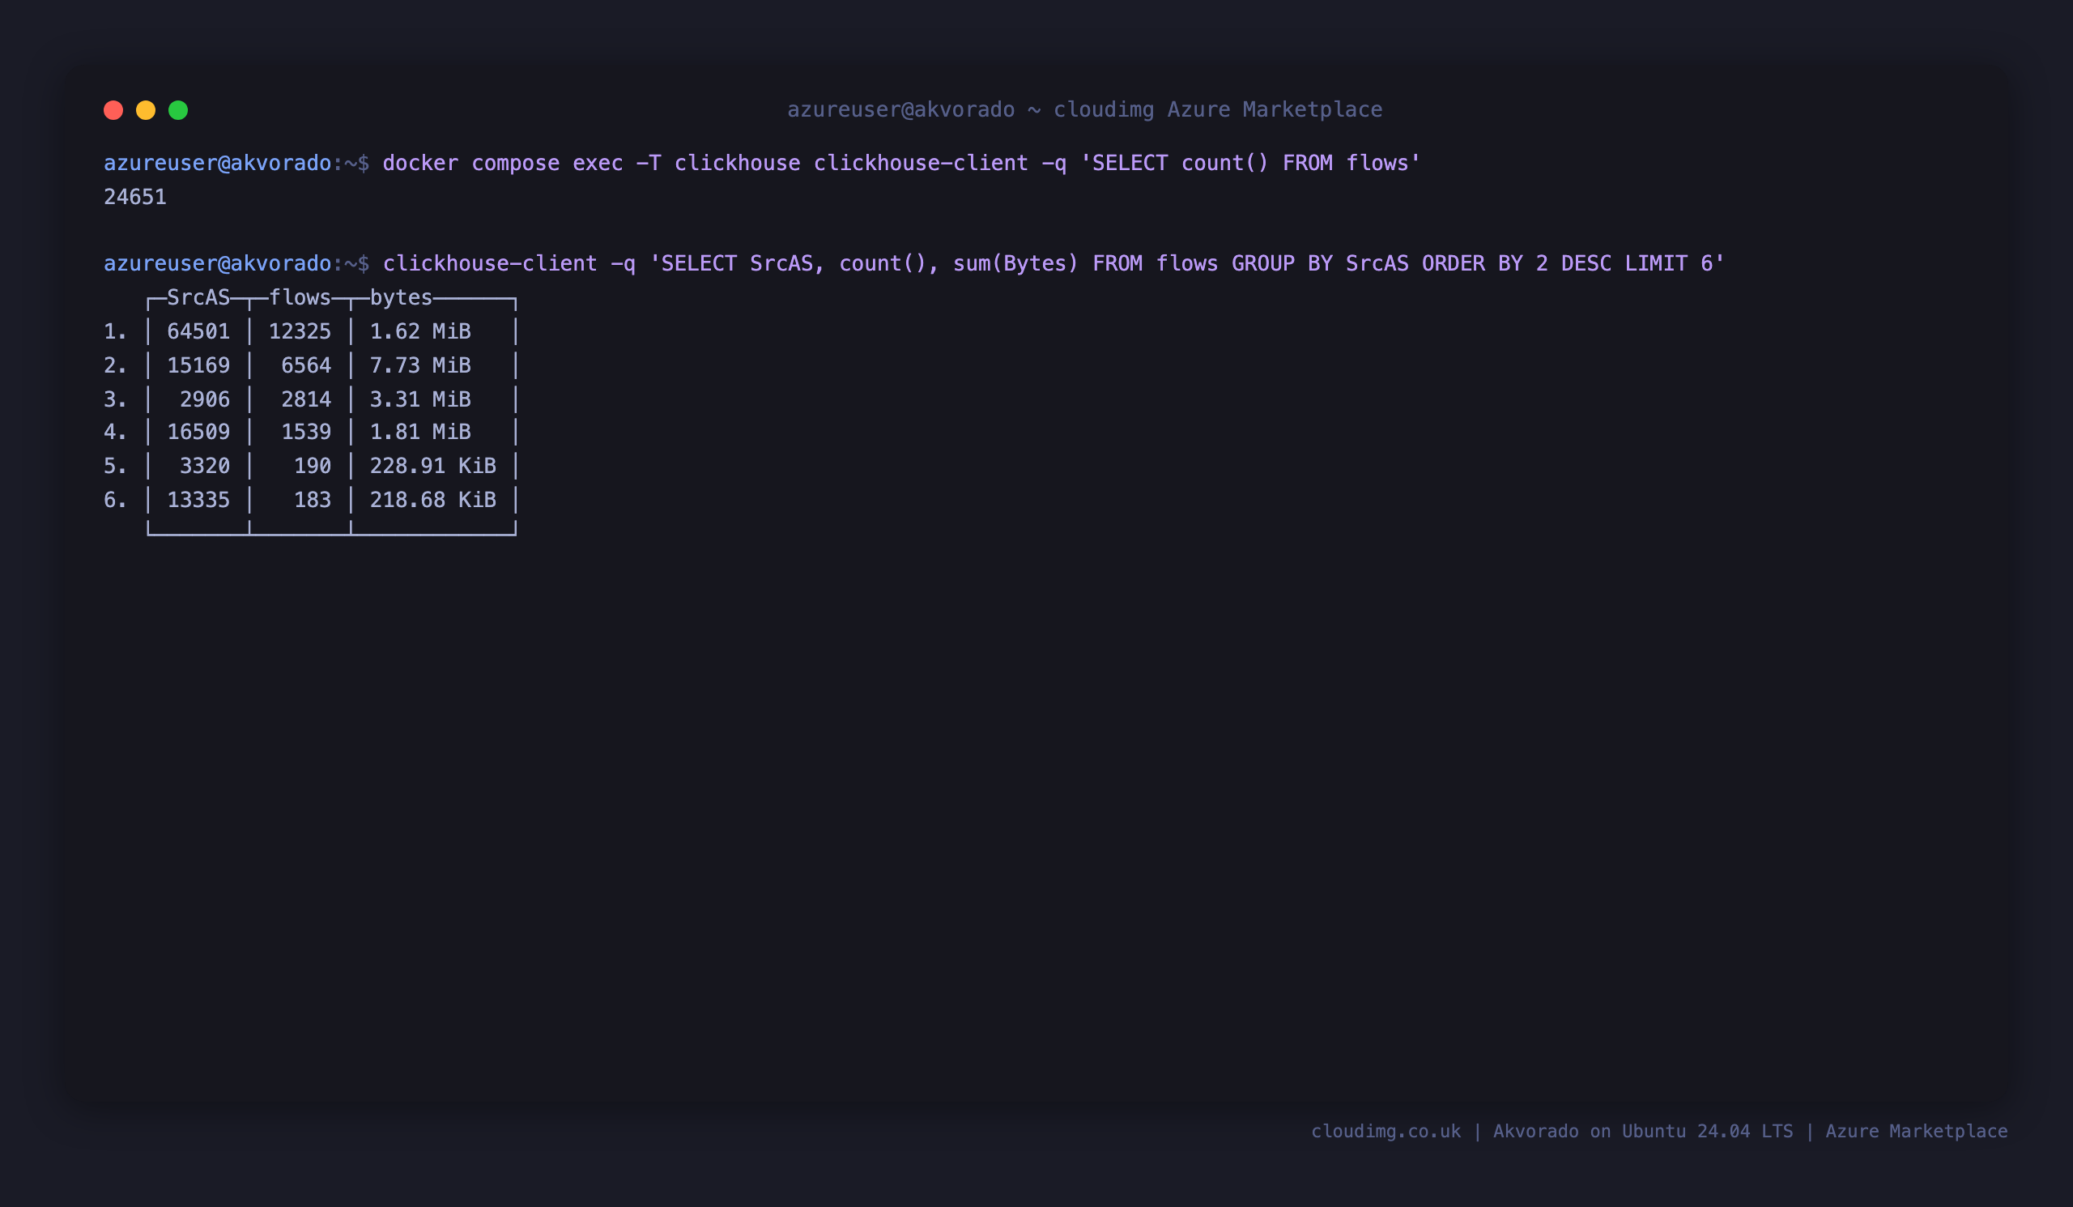Screen dimensions: 2073x1207
Task: Click the red close window dot
Action: point(113,110)
